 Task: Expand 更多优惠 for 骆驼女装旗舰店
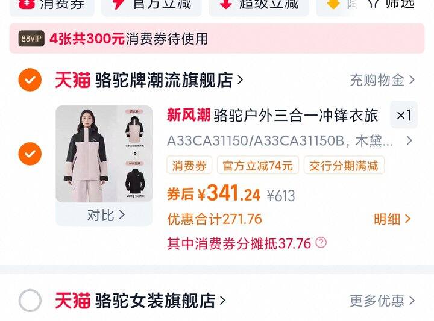(x=382, y=301)
